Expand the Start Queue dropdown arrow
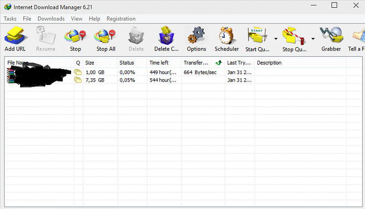Viewport: 365px width, 209px height. click(276, 38)
